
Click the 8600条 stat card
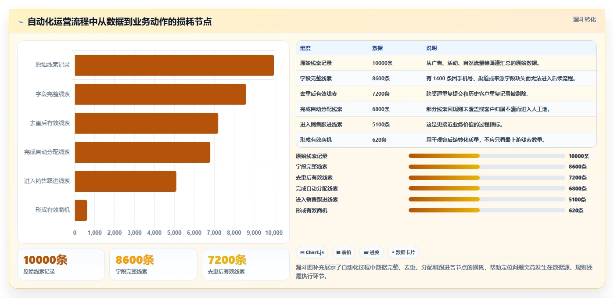coord(153,264)
